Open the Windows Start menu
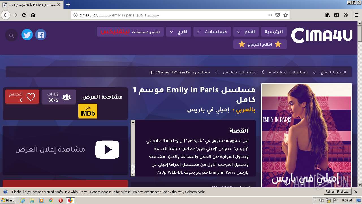This screenshot has width=362, height=204. pyautogui.click(x=8, y=200)
